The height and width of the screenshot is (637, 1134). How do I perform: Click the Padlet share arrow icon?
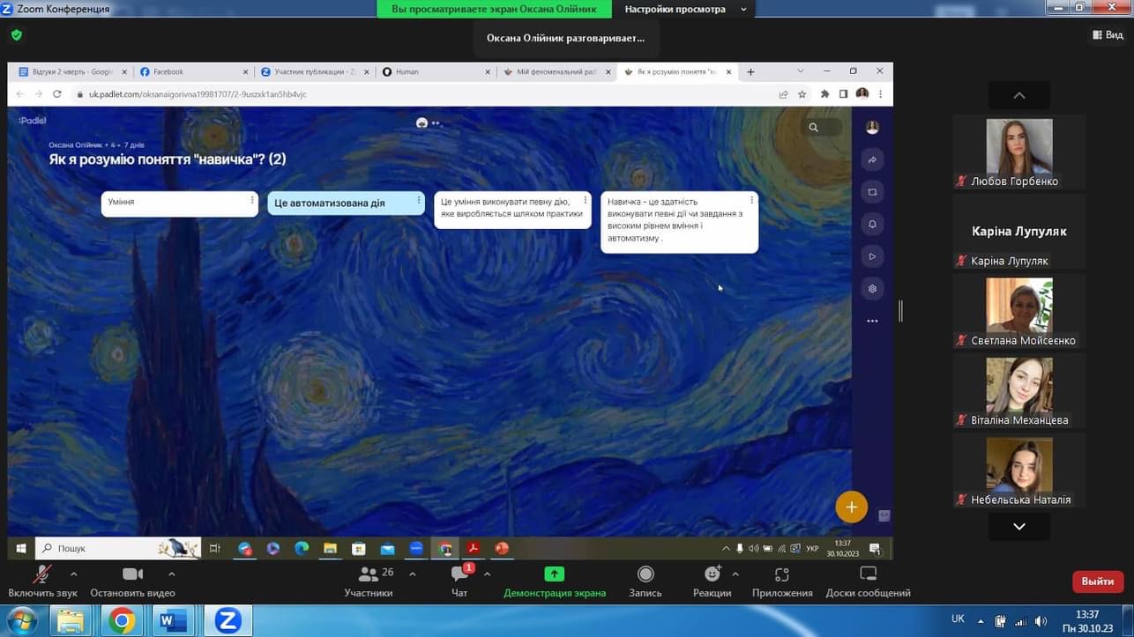click(872, 160)
